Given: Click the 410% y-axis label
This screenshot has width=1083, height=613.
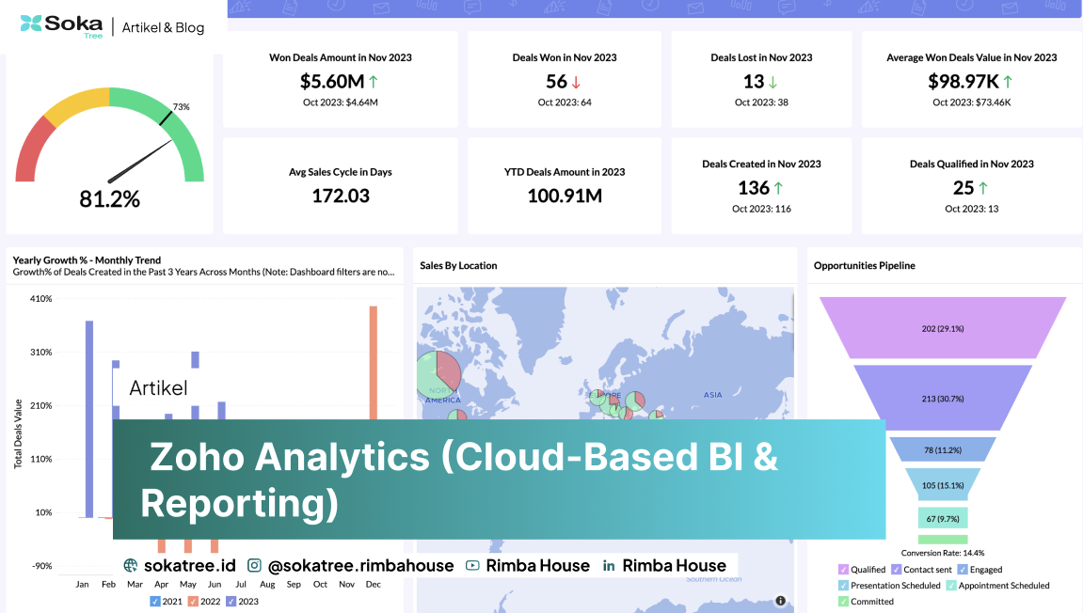Looking at the screenshot, I should pyautogui.click(x=40, y=299).
